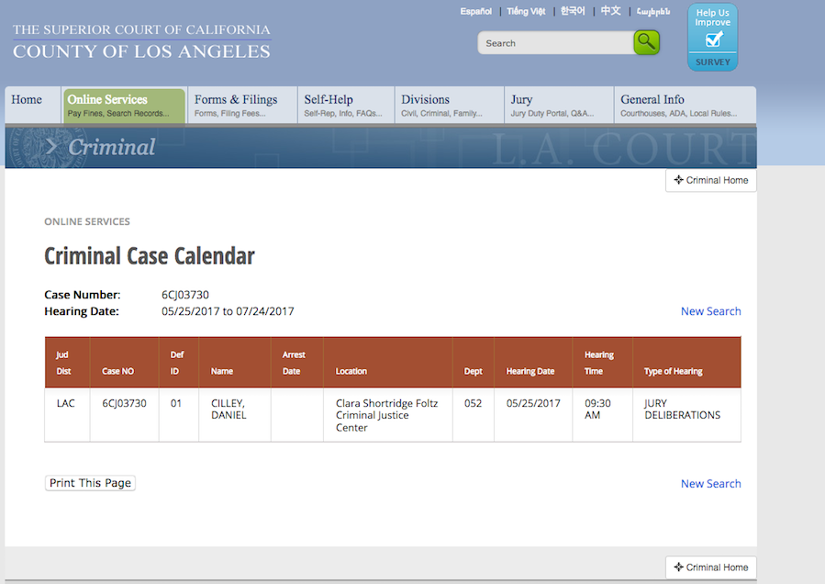Click the Criminal breadcrumb chevron arrow
The image size is (825, 584).
pyautogui.click(x=51, y=146)
